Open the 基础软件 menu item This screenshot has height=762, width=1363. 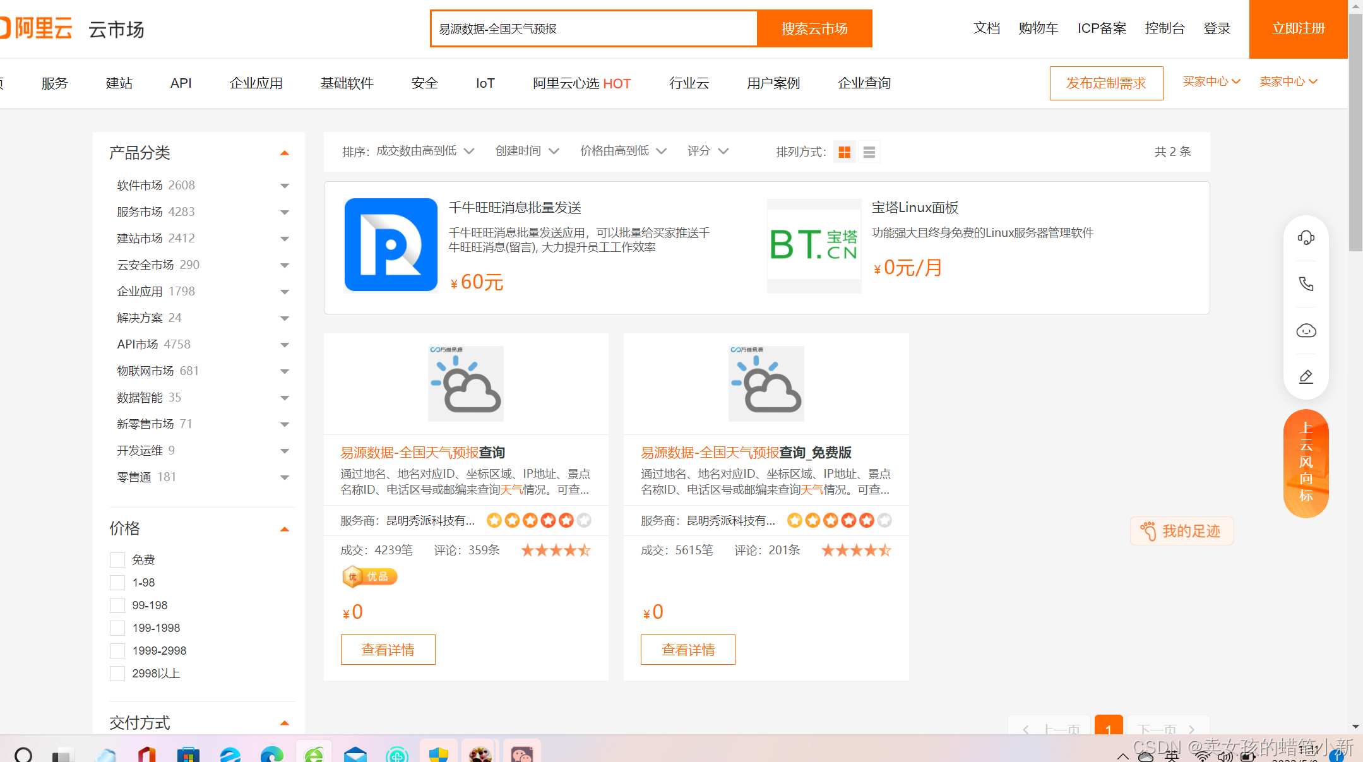pos(347,83)
